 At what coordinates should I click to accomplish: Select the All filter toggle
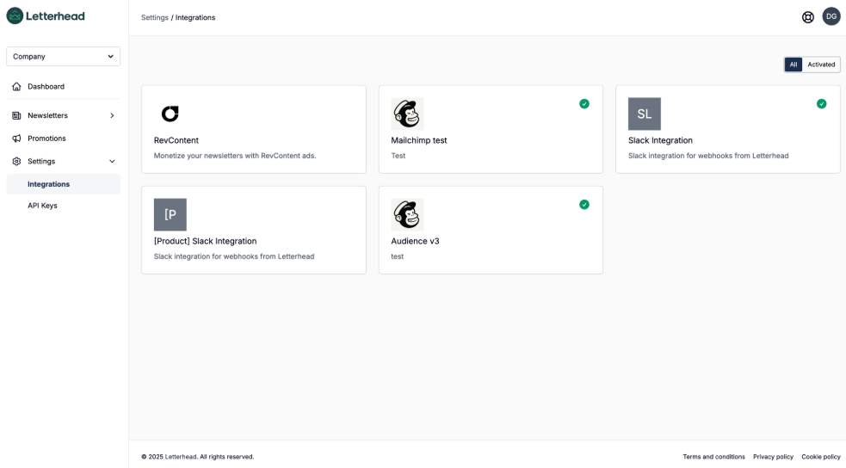tap(794, 65)
